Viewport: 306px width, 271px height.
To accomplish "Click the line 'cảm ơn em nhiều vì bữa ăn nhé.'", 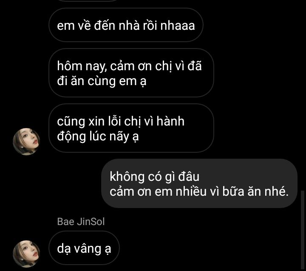I will (199, 192).
